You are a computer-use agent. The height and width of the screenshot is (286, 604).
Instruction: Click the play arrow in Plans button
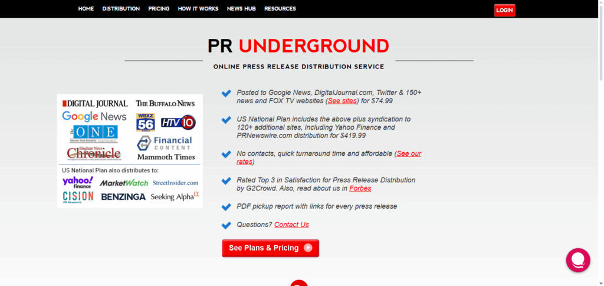[x=308, y=248]
